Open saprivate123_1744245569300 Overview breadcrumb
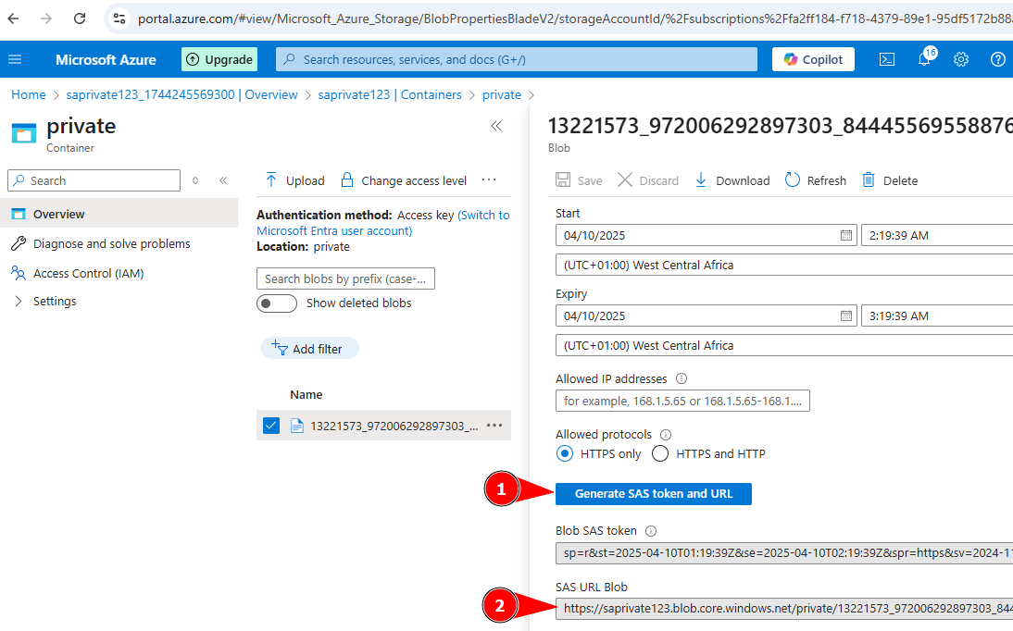This screenshot has width=1013, height=631. (181, 95)
